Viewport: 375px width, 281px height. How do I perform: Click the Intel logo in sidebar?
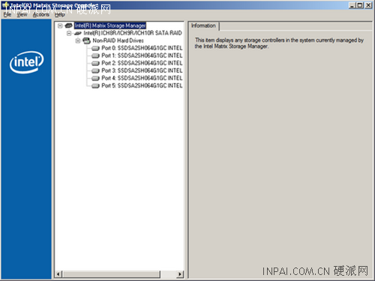coord(26,62)
